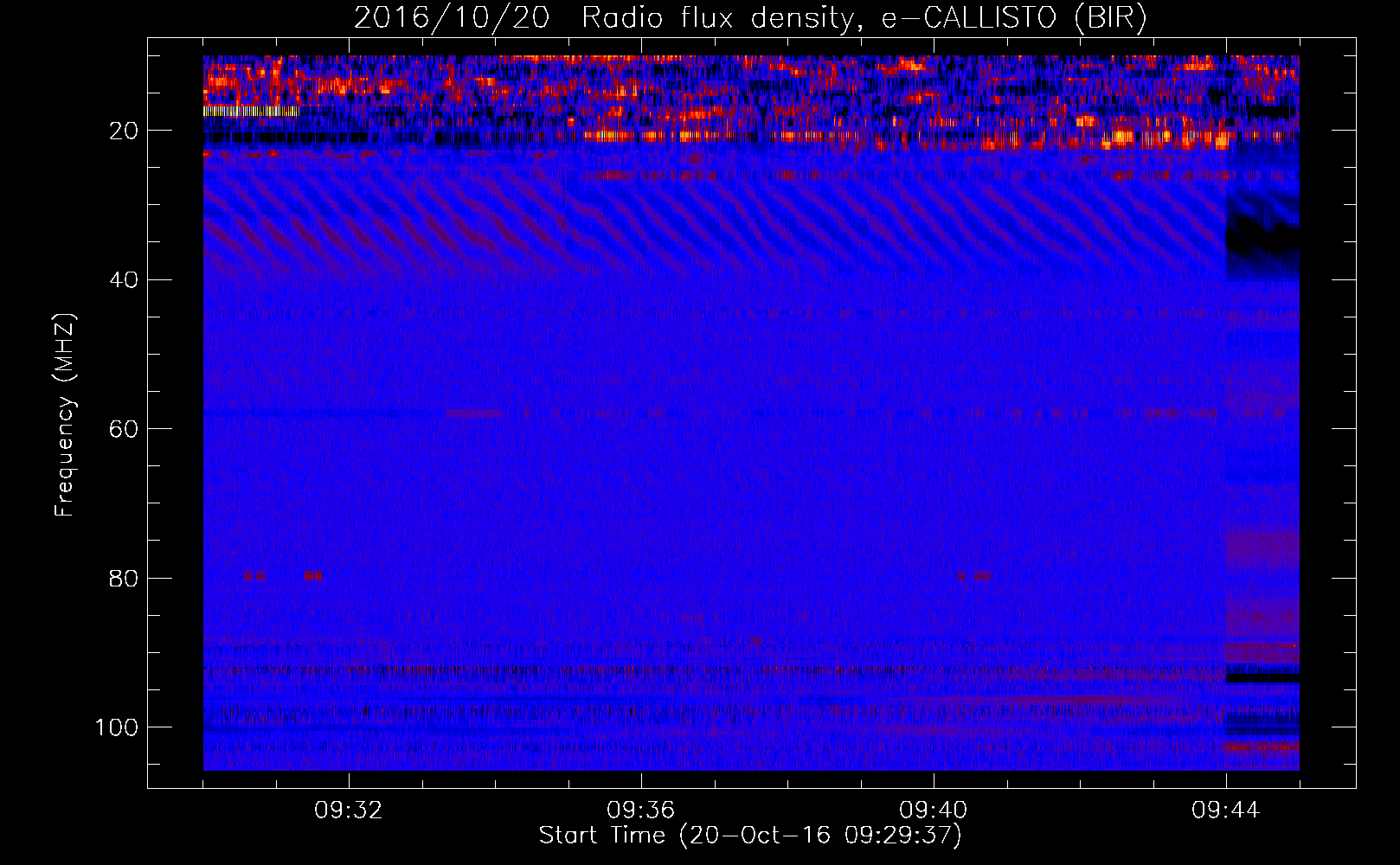
Task: Click the 09:36 time tick label
Action: tap(640, 811)
